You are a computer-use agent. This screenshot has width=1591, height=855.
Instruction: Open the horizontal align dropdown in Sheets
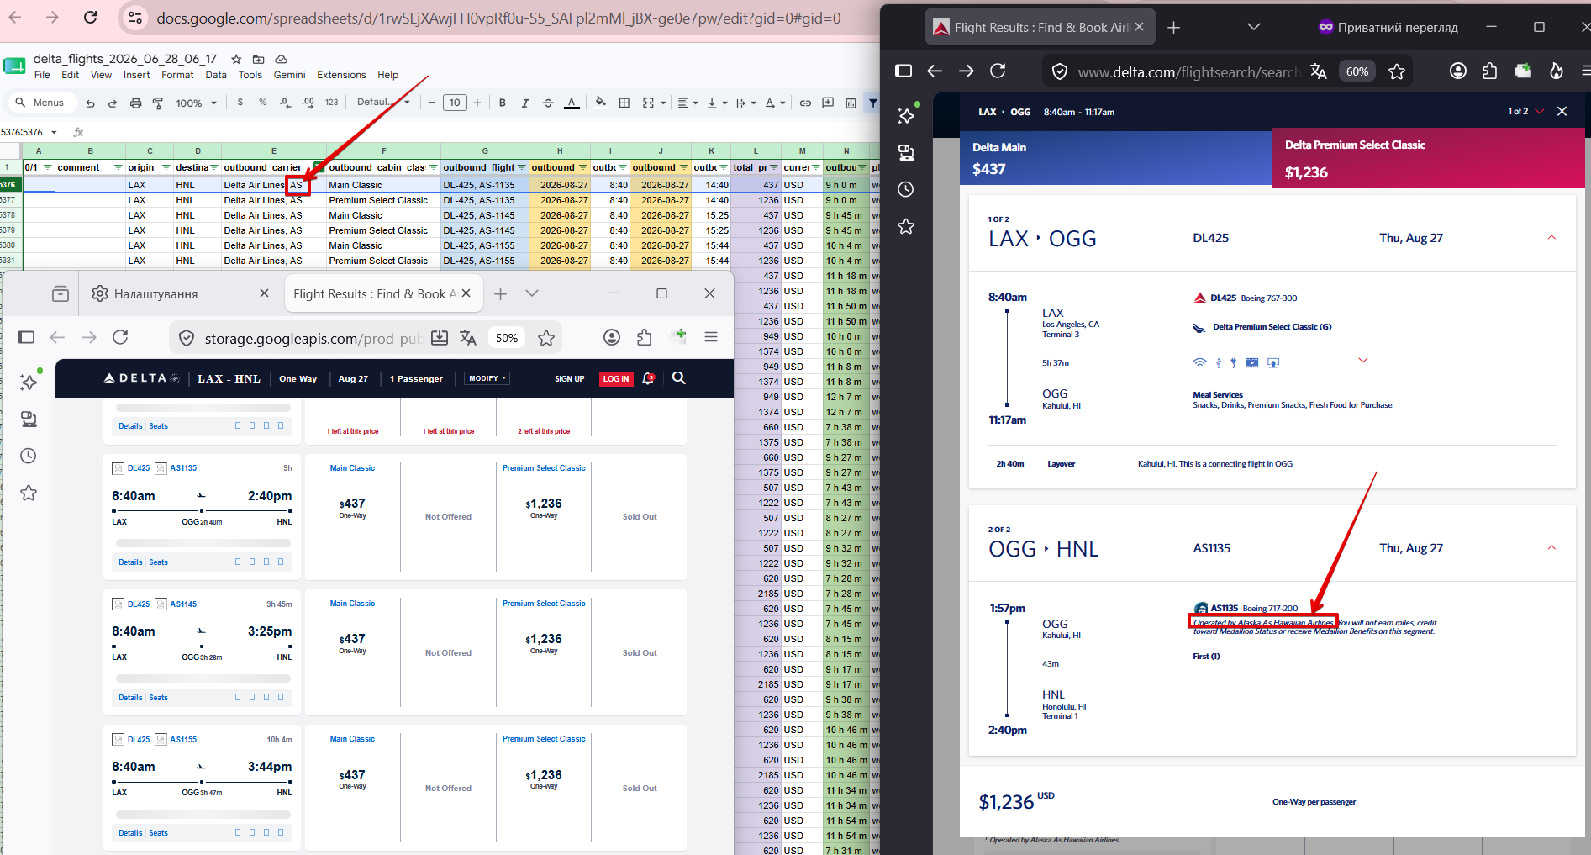click(x=688, y=103)
